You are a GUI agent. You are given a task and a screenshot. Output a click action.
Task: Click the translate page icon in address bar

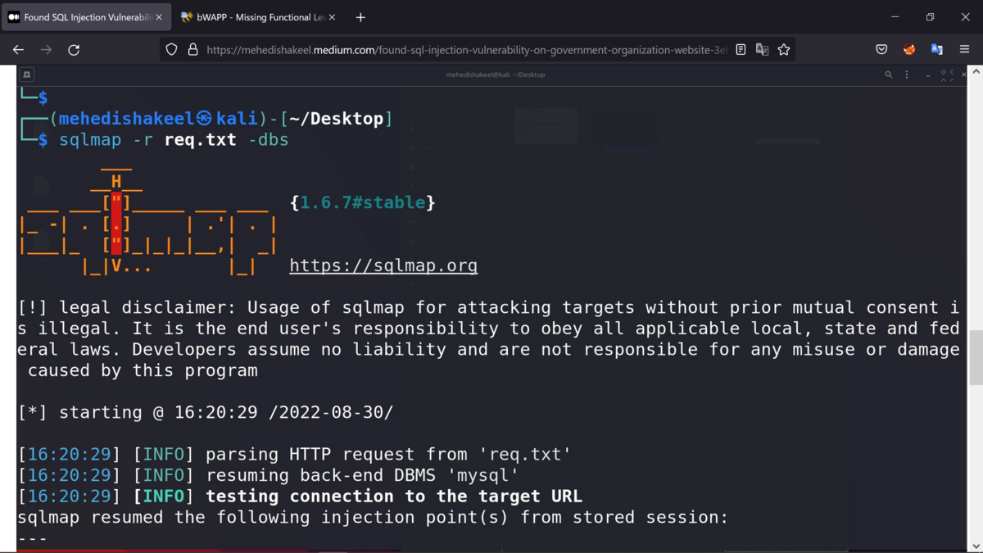[762, 49]
